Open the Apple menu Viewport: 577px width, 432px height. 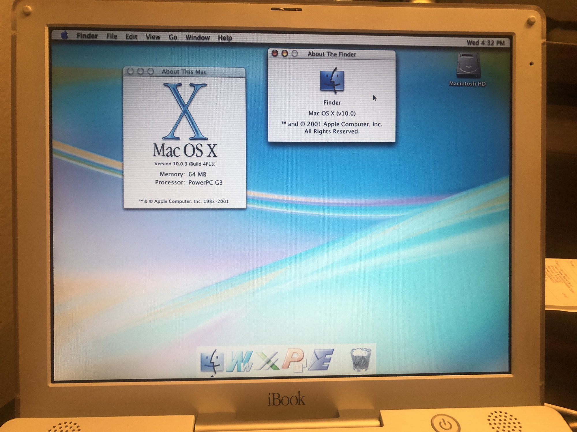coord(65,35)
